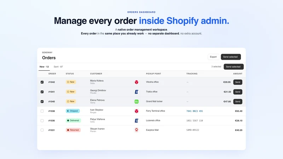Image resolution: width=283 pixels, height=159 pixels.
Task: Click order number #1040
Action: pos(52,101)
